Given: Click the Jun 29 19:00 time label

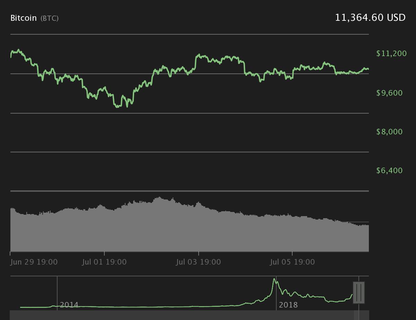Looking at the screenshot, I should [x=34, y=262].
